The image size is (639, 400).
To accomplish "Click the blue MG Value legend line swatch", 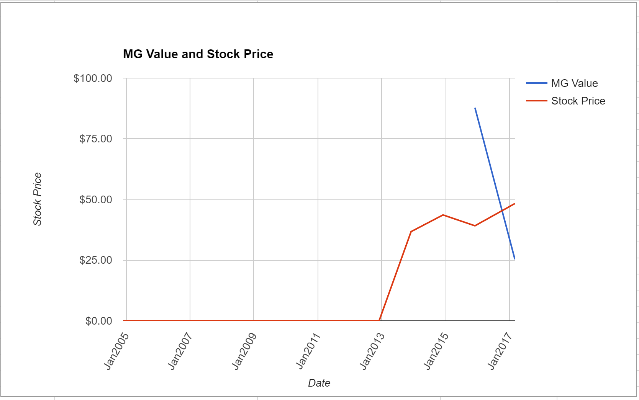I will [x=536, y=83].
